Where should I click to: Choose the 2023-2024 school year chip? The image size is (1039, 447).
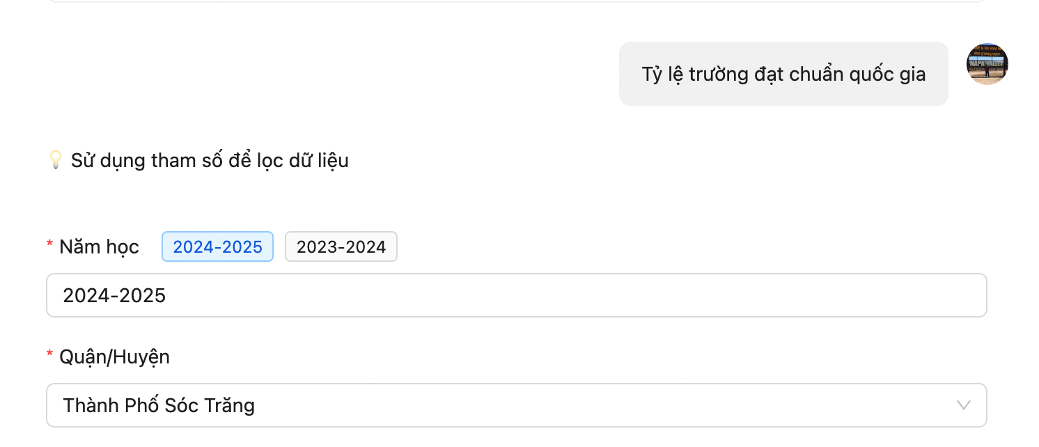click(x=341, y=246)
